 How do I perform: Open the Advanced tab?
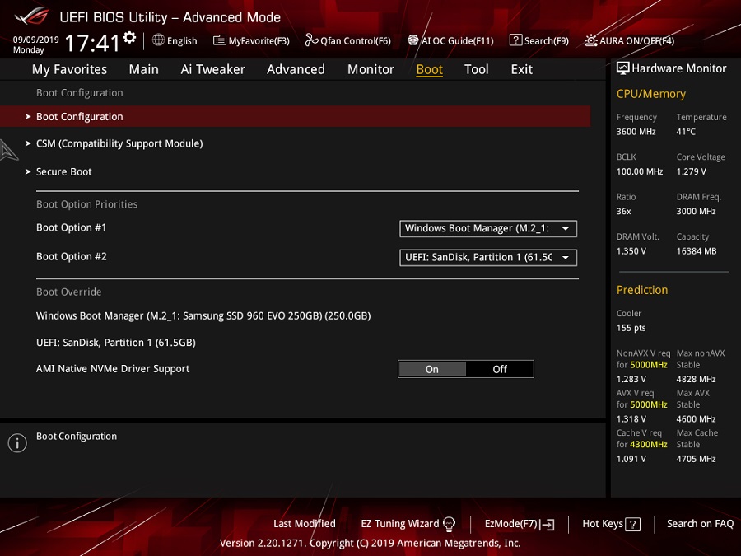pos(296,69)
